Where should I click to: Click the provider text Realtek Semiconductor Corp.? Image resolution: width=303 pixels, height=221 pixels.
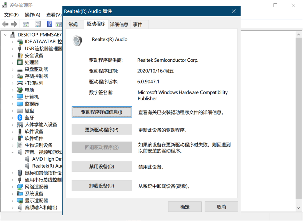[168, 60]
